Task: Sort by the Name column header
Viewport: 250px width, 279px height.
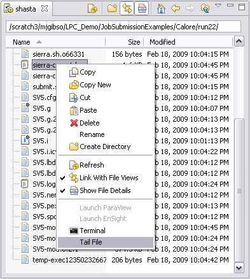Action: [x=55, y=42]
